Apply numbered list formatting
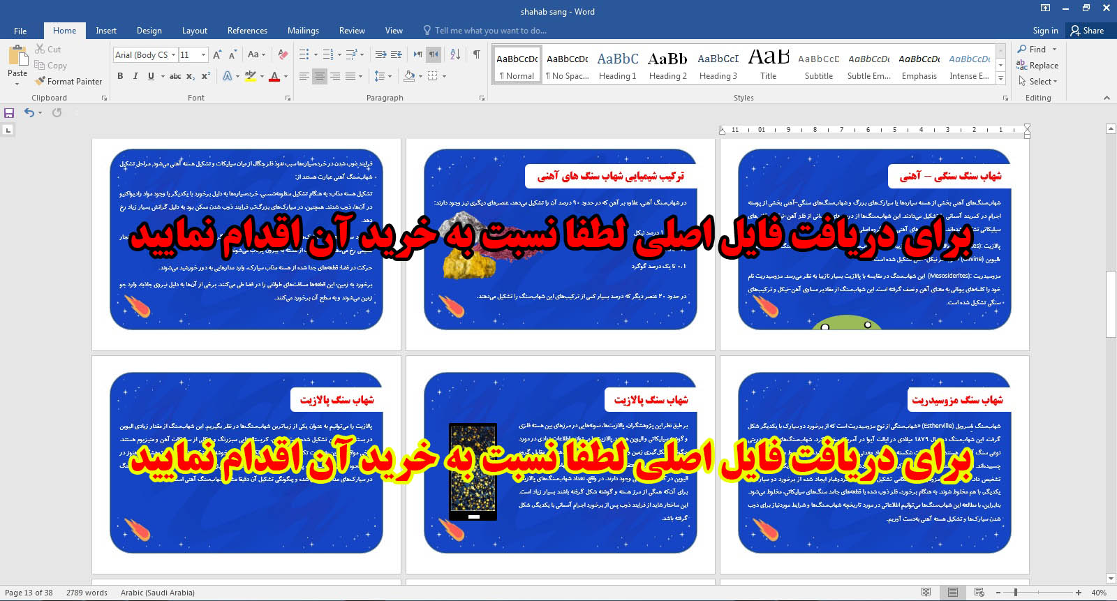The image size is (1117, 601). [328, 54]
